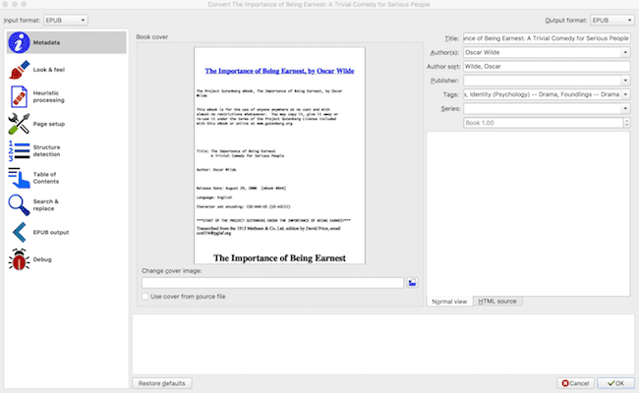
Task: Click into the Author sort field
Action: pos(547,67)
